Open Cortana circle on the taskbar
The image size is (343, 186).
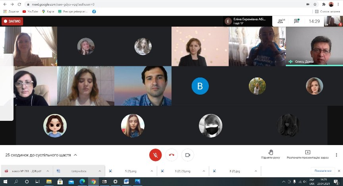tap(27, 182)
